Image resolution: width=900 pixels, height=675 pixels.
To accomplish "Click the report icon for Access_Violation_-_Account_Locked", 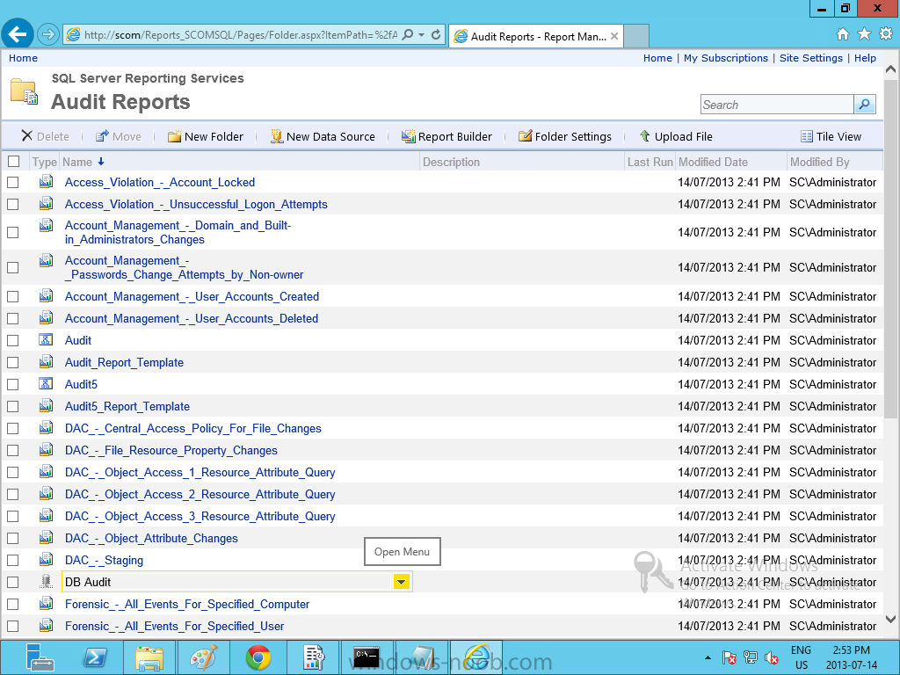I will [46, 182].
